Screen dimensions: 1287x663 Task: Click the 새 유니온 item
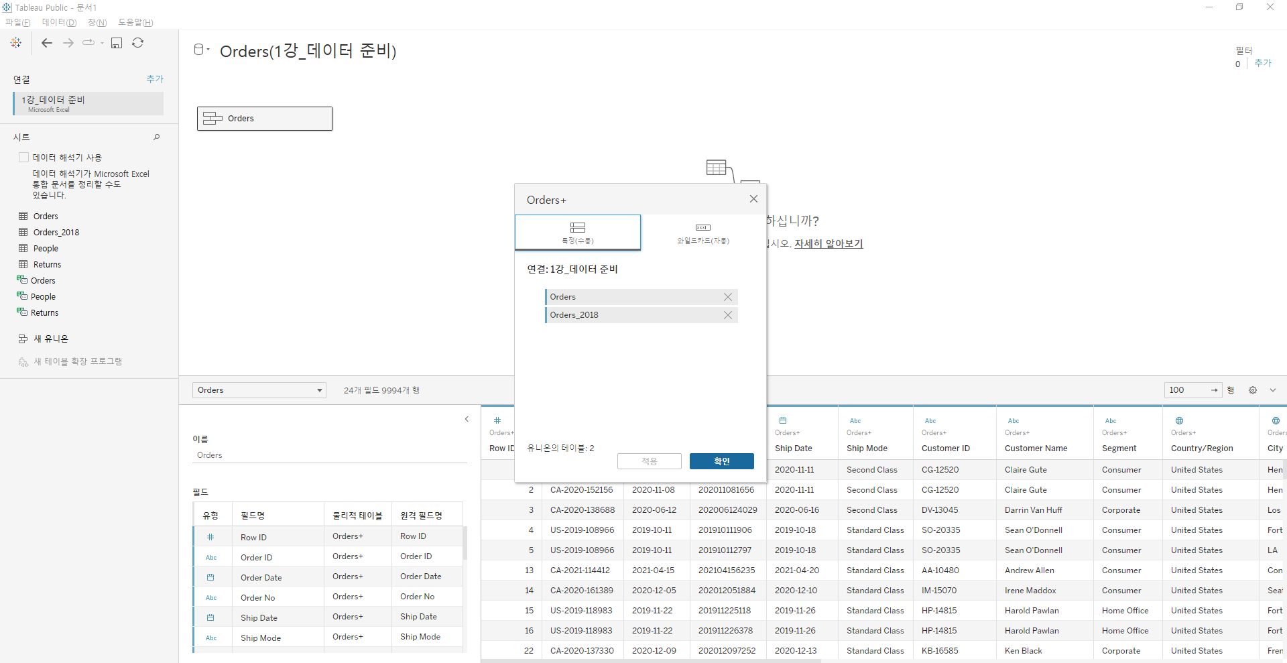pos(51,339)
